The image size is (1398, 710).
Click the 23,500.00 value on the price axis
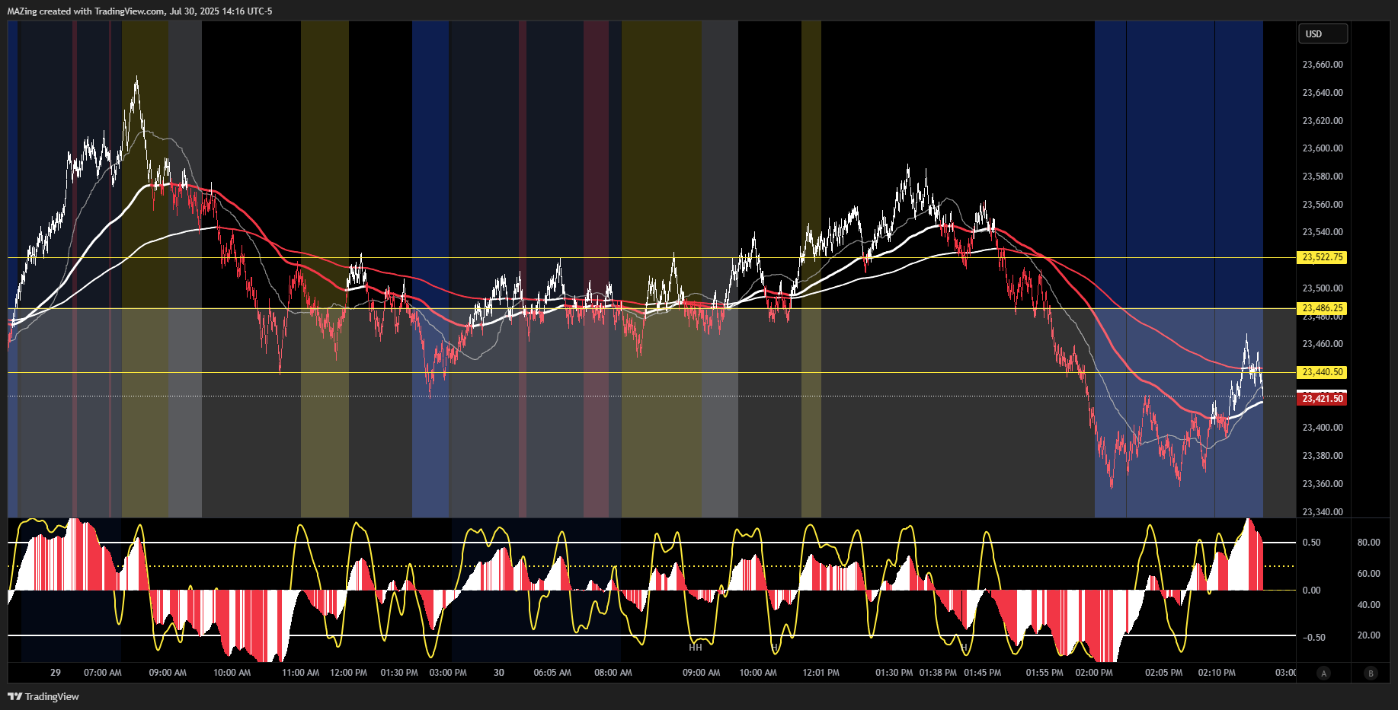(x=1323, y=288)
